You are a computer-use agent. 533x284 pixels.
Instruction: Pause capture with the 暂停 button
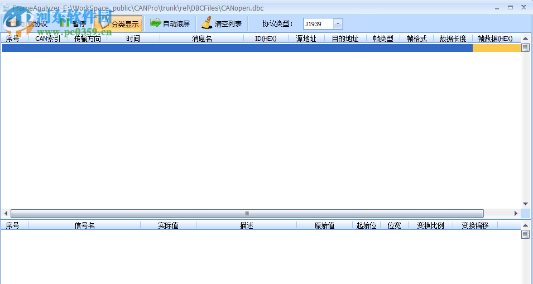73,24
